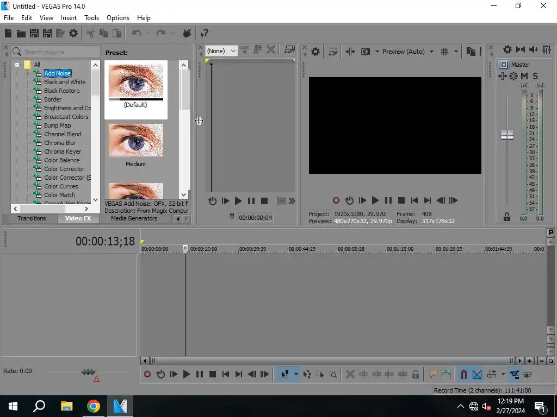
Task: Launch interactive tutorials icon
Action: coord(187,33)
